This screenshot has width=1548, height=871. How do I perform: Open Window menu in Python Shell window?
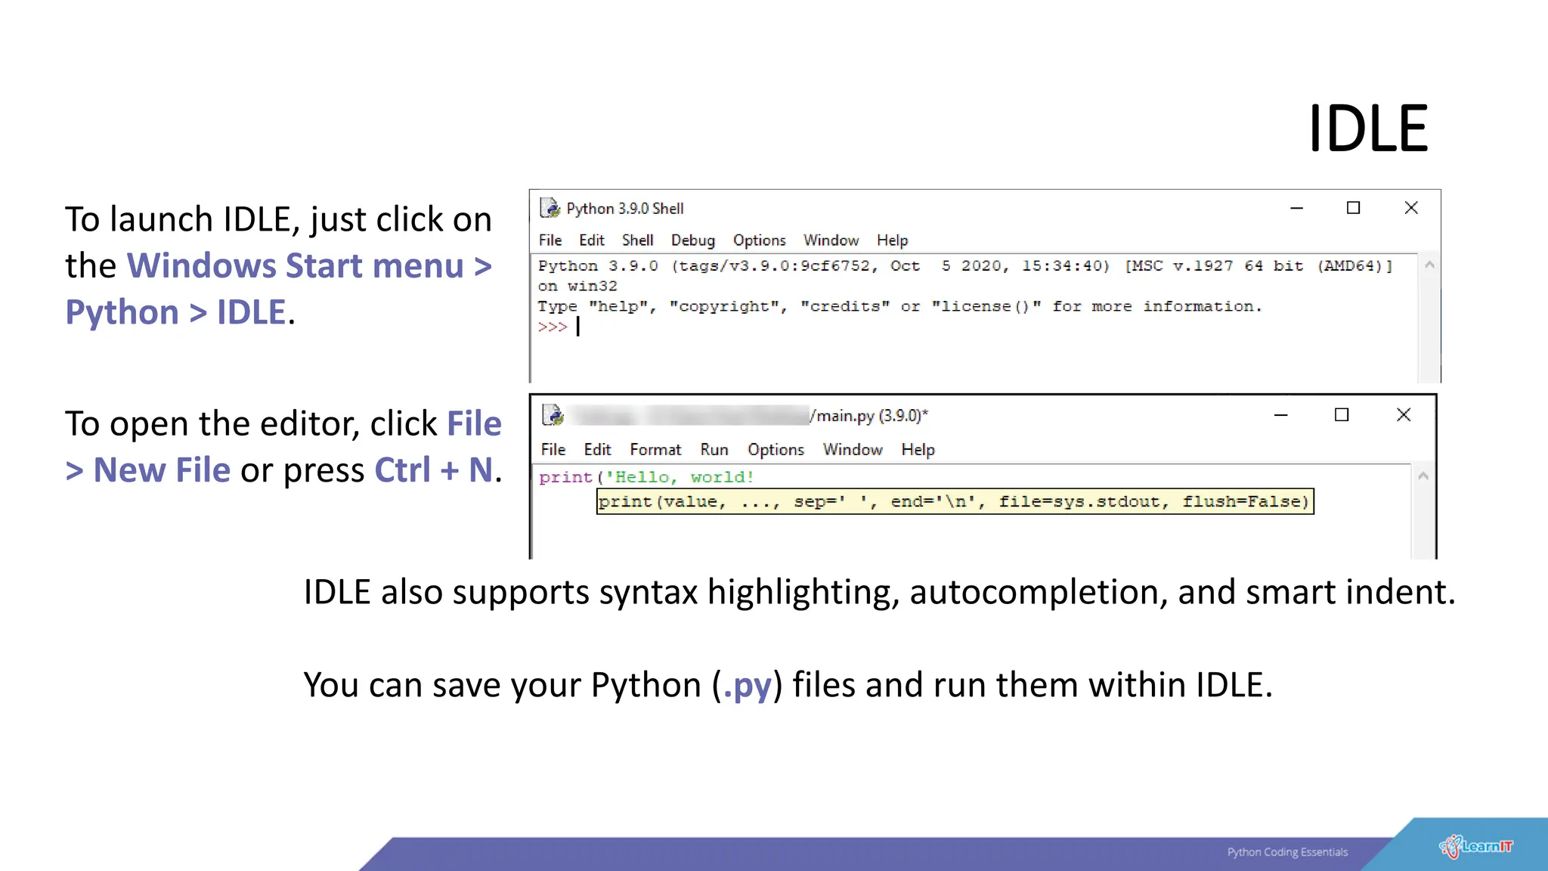pos(831,240)
